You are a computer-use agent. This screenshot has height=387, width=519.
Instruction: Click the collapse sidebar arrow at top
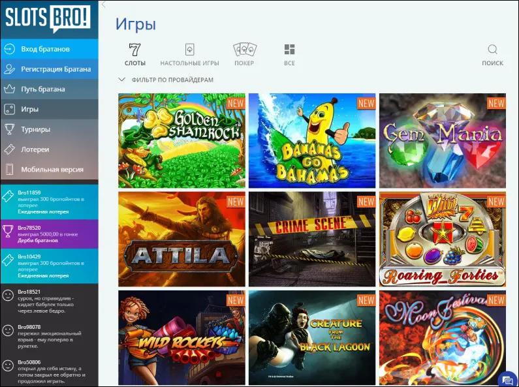coord(104,5)
